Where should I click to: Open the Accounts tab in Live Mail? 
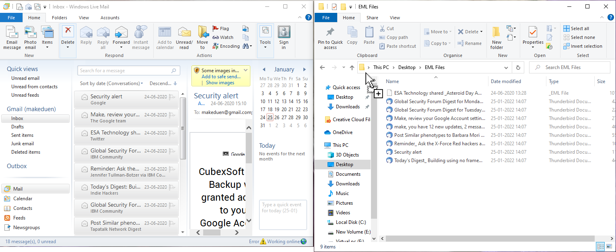[x=110, y=18]
